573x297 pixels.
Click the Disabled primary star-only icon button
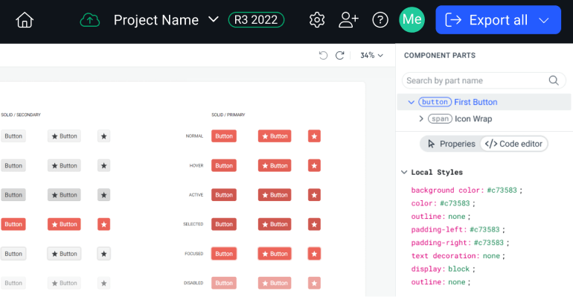(314, 283)
